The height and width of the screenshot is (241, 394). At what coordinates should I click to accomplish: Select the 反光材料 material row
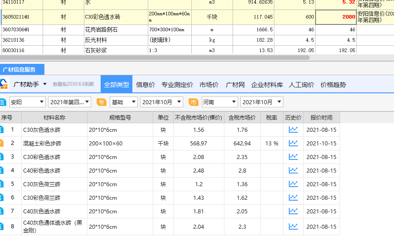pos(96,40)
